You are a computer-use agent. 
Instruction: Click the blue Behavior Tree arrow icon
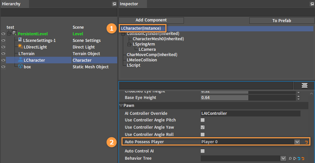click(299, 158)
